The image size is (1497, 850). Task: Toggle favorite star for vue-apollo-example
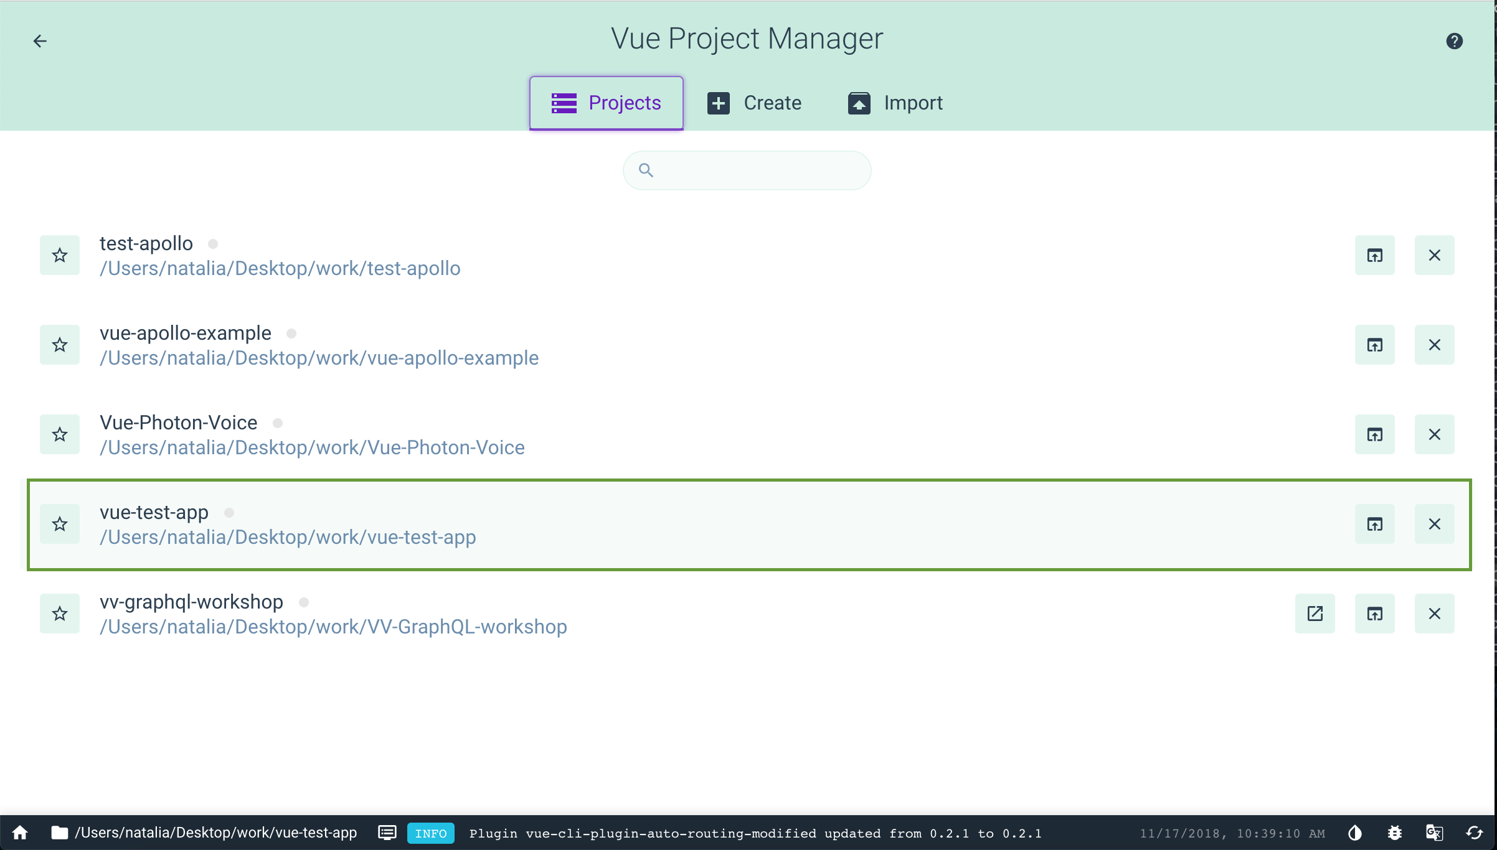(x=60, y=344)
